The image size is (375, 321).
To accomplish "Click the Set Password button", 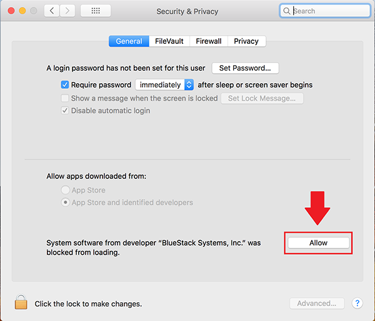I will point(245,68).
